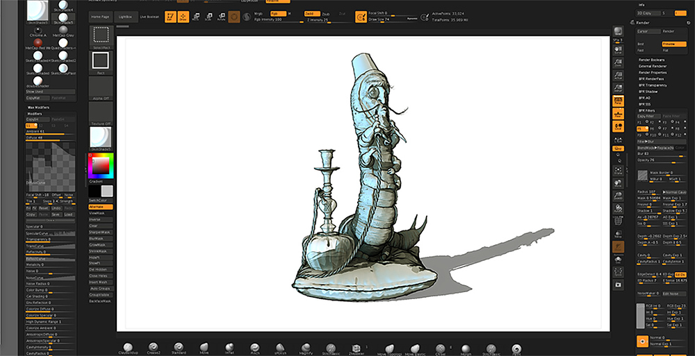The width and height of the screenshot is (695, 356).
Task: Select the Rotate transform icon
Action: coord(221,17)
